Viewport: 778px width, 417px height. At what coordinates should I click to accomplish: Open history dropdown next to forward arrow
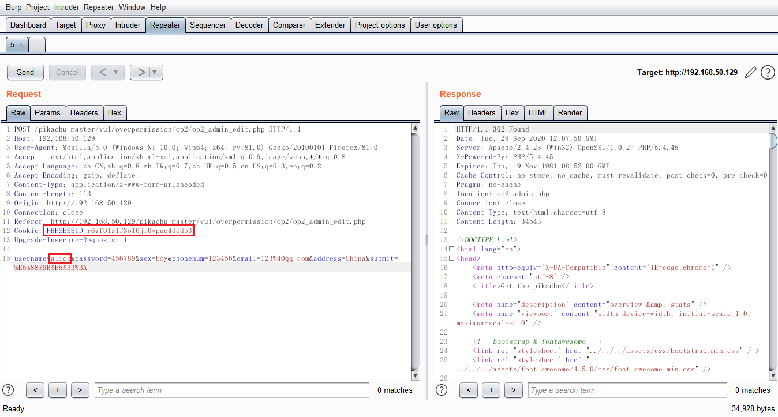coord(156,72)
